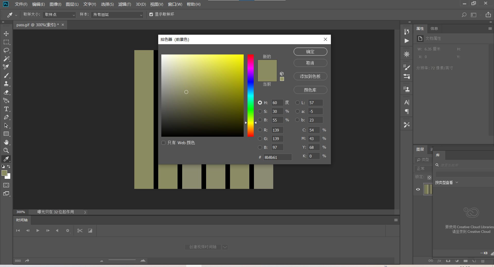Click the 添加到色板 button
This screenshot has width=494, height=267.
(310, 76)
